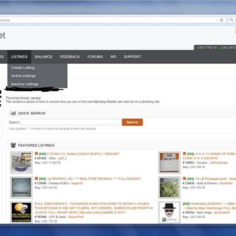Open the BALANCE menu item
This screenshot has width=236, height=236.
44,57
